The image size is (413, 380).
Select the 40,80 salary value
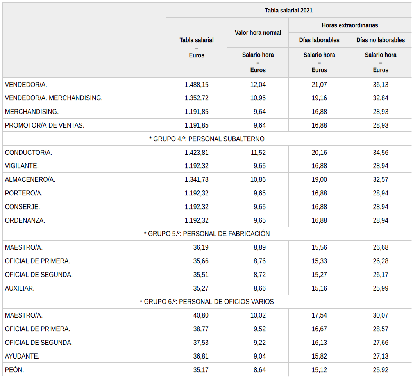(201, 315)
